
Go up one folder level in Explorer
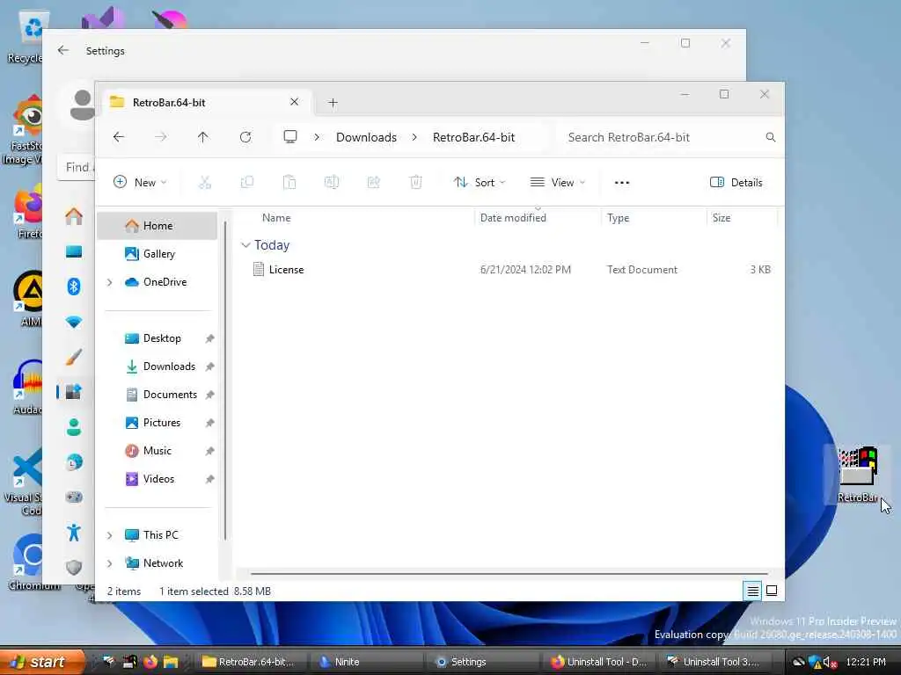click(203, 137)
